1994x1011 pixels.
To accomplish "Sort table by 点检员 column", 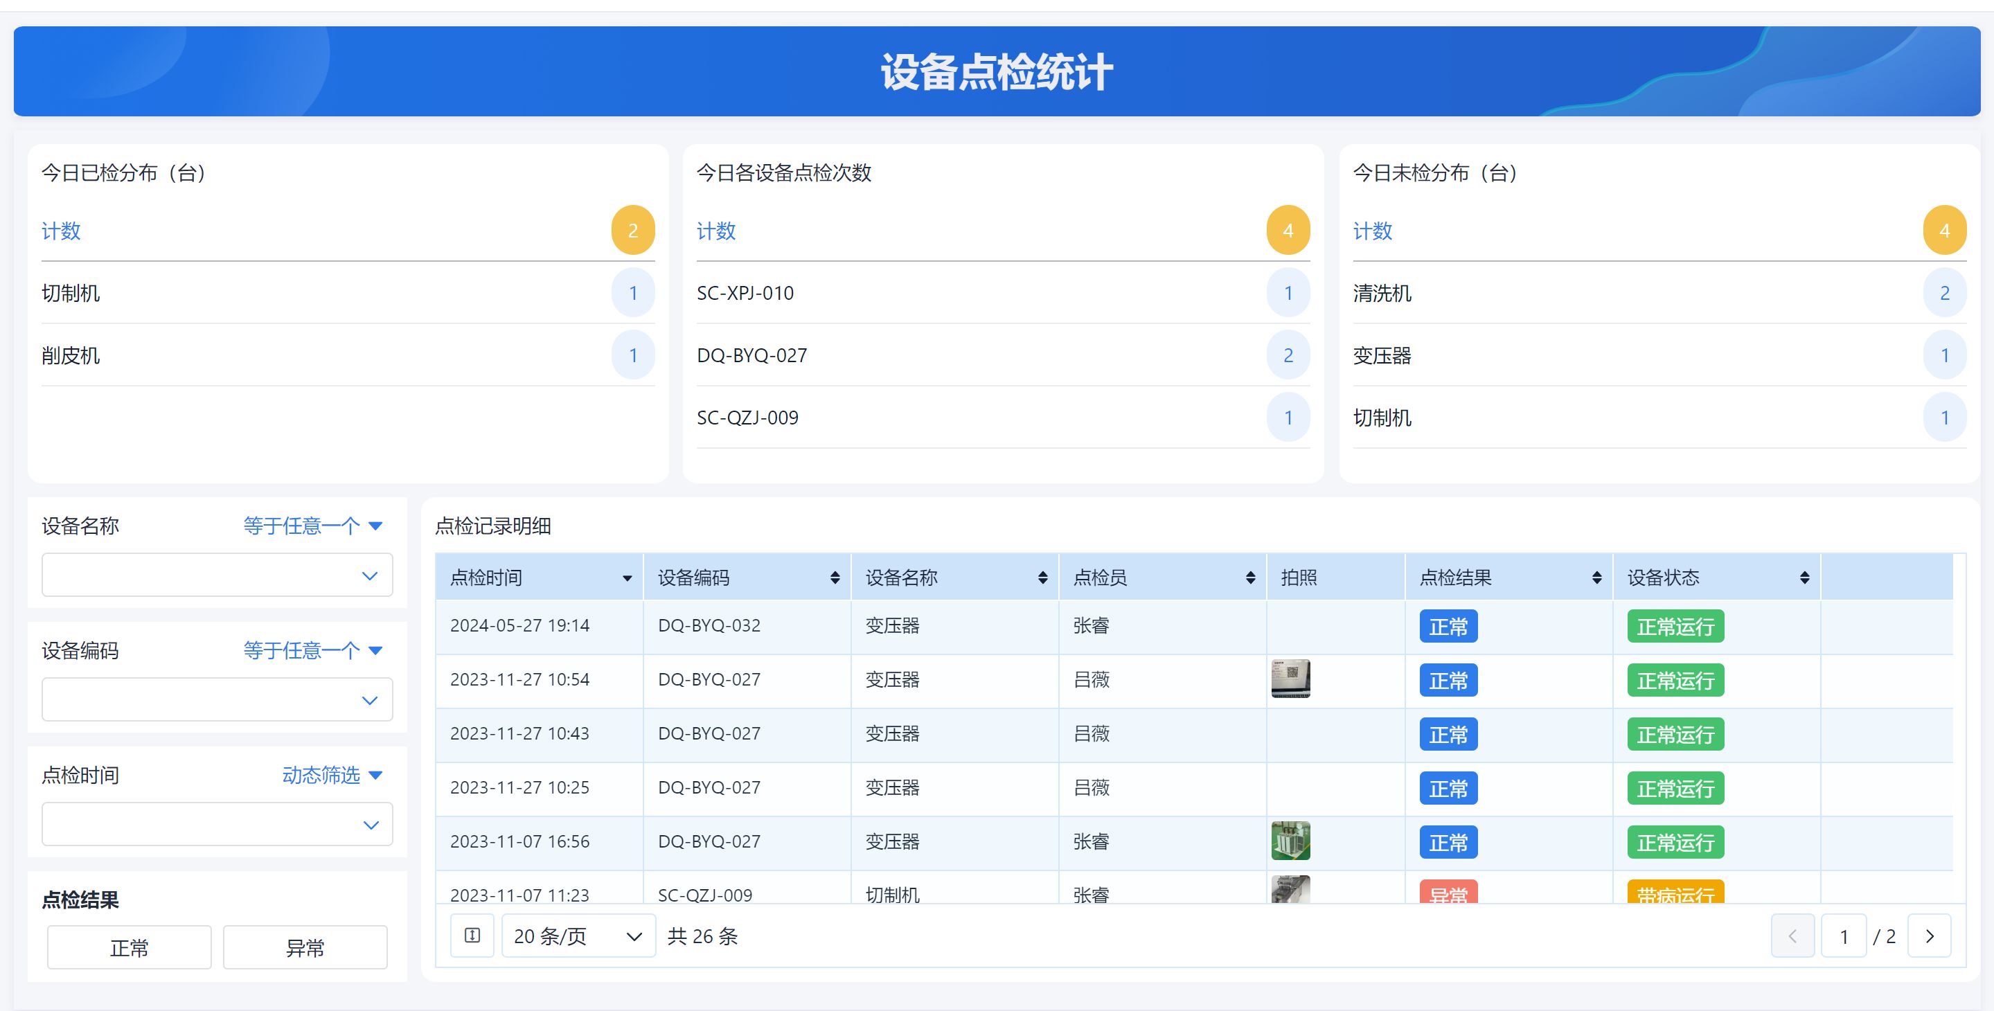I will pyautogui.click(x=1250, y=578).
